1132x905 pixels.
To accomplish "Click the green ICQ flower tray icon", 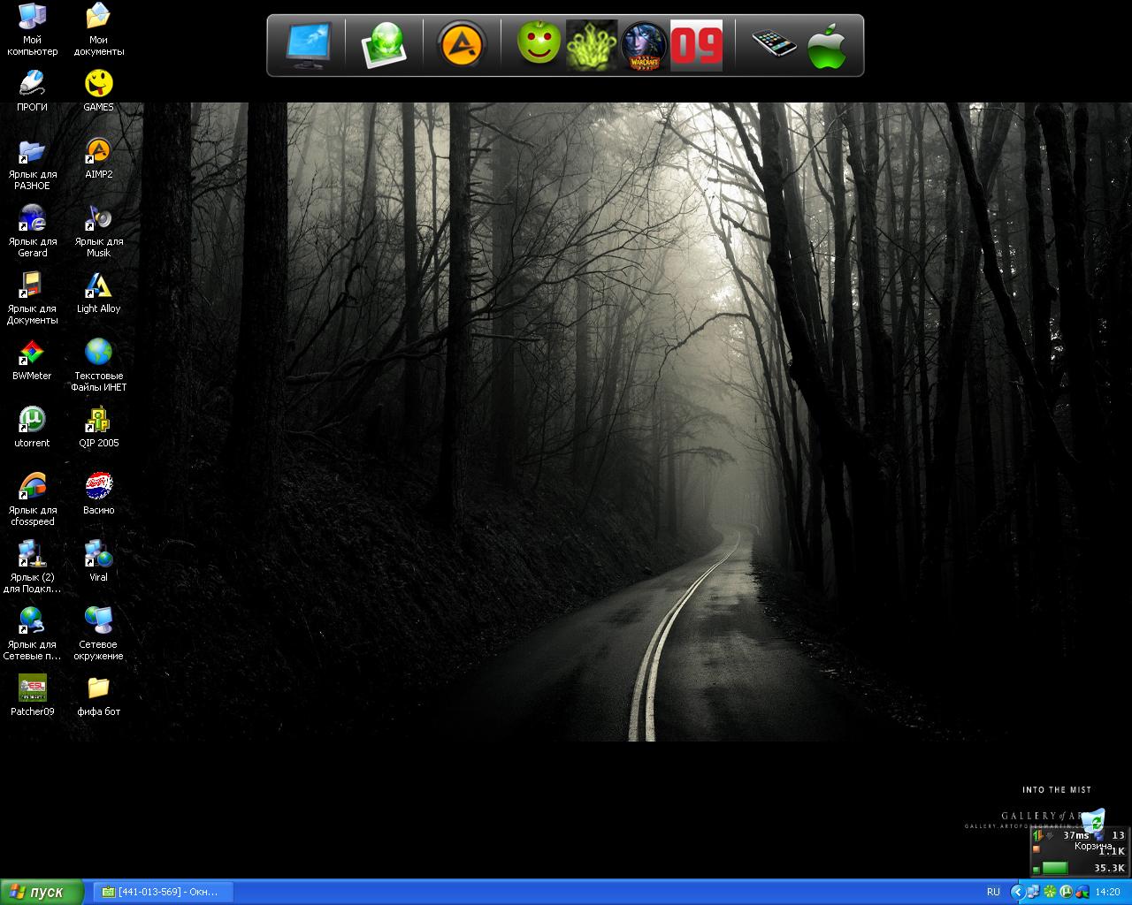I will 1050,893.
